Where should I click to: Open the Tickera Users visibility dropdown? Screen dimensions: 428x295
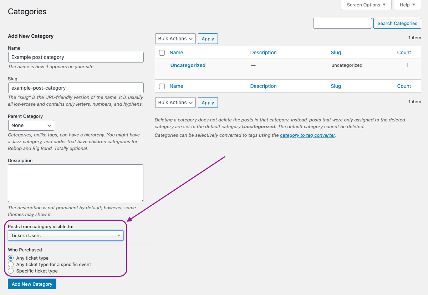coord(66,235)
